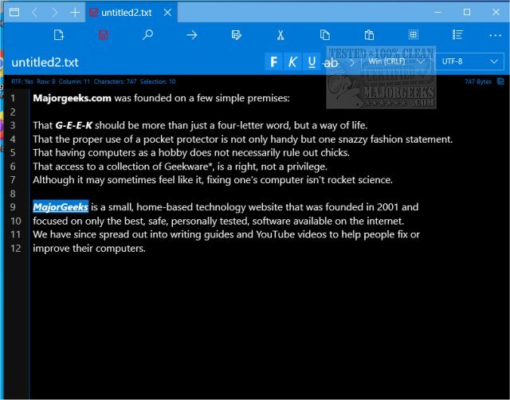Click the select-all grid icon

pyautogui.click(x=414, y=34)
